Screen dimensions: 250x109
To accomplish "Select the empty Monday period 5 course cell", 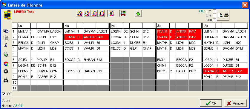I will pos(24,54).
